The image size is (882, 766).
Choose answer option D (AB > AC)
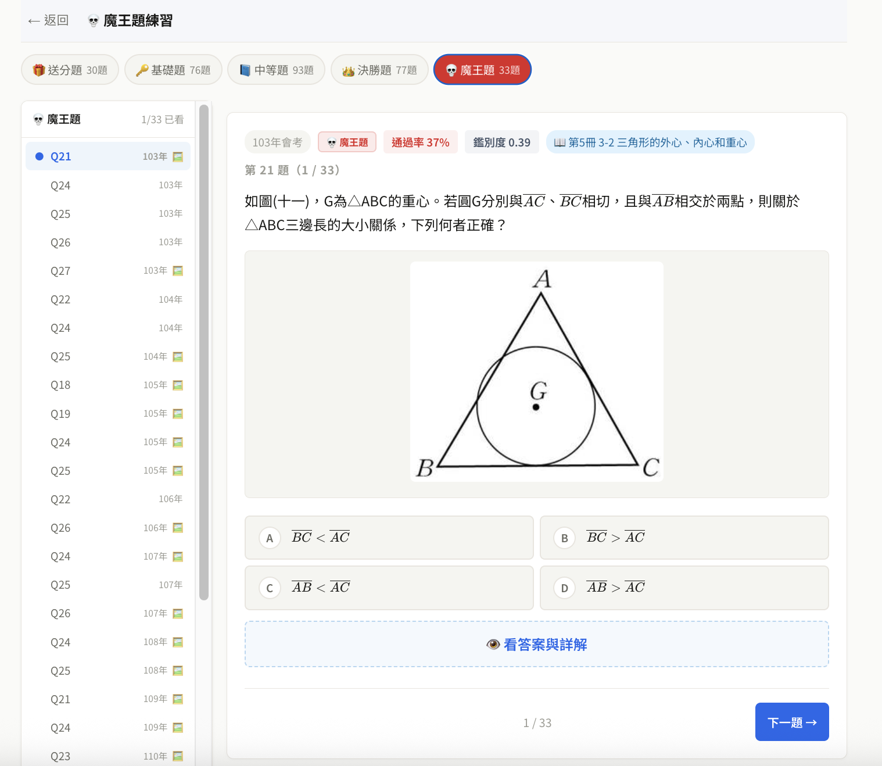tap(684, 588)
